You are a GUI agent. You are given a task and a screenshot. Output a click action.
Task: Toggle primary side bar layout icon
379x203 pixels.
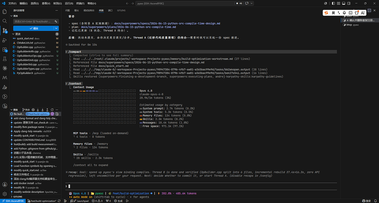333,3
